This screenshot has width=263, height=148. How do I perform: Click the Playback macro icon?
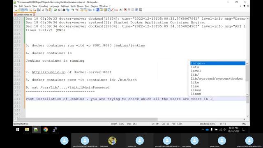click(133, 10)
